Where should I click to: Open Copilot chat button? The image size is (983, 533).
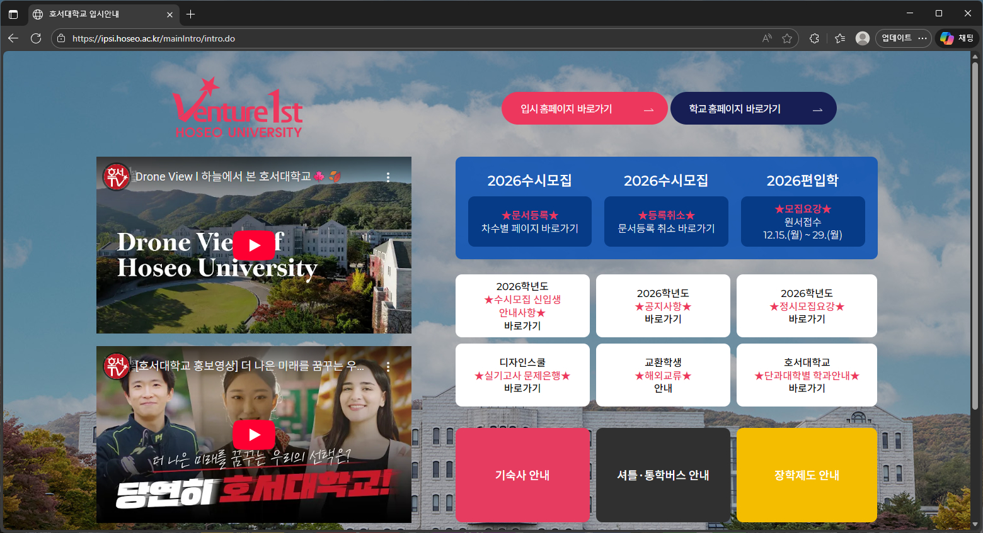coord(957,38)
